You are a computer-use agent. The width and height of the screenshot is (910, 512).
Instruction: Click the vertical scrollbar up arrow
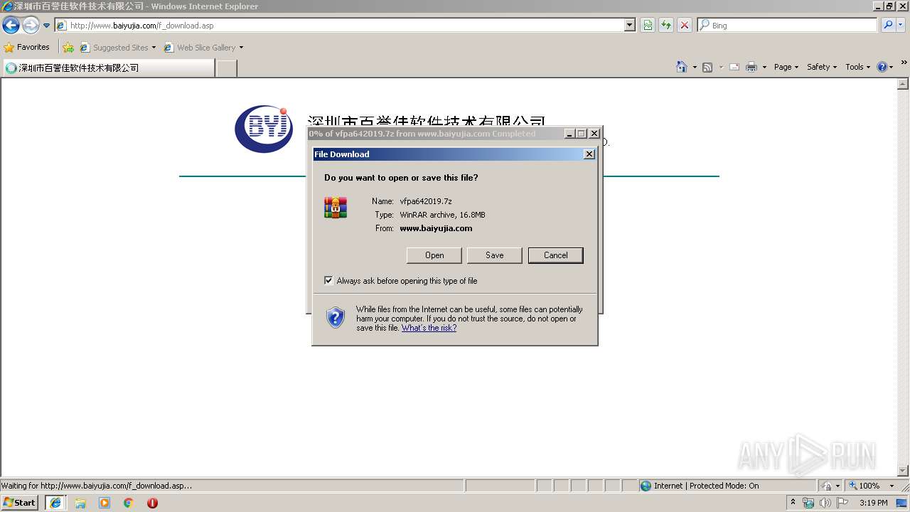tap(904, 84)
